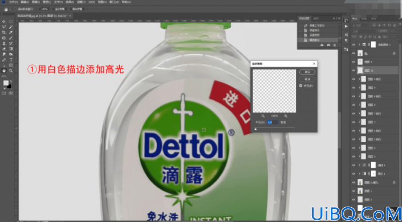
Task: Select the Rectangle shape tool
Action: tap(11, 65)
